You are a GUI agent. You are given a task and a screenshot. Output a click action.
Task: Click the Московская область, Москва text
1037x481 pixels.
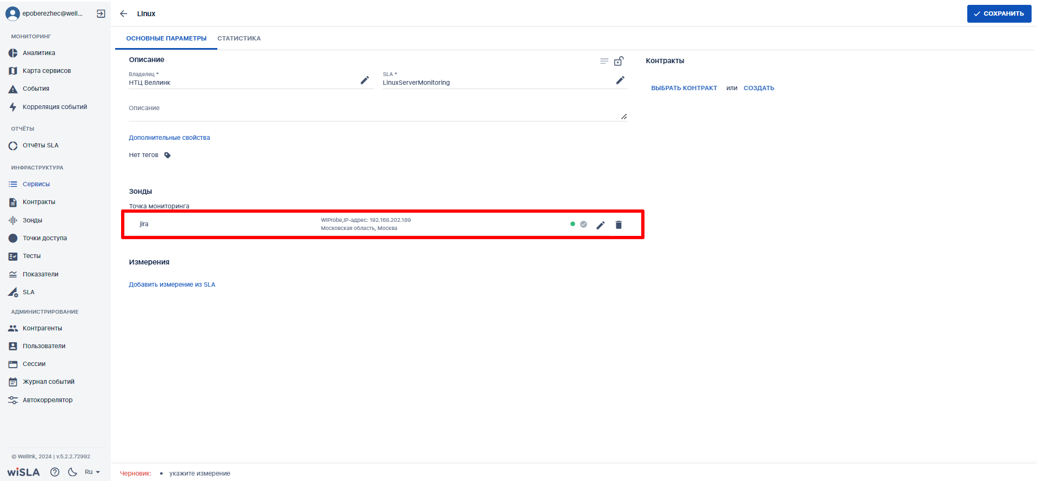click(359, 228)
